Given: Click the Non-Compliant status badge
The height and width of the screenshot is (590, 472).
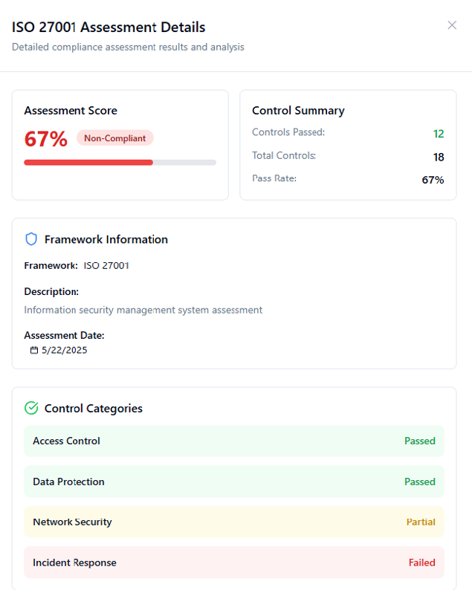Looking at the screenshot, I should [114, 138].
